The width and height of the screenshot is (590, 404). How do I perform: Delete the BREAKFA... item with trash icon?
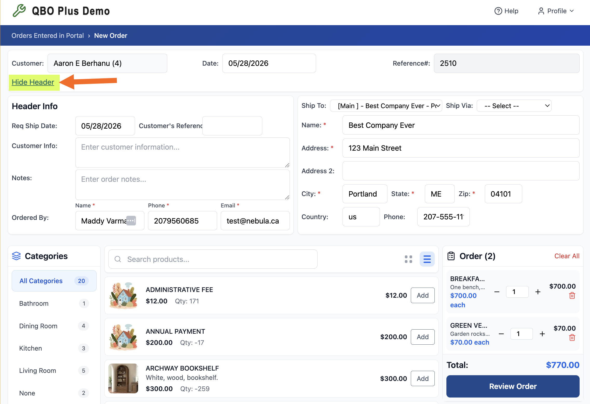tap(572, 296)
